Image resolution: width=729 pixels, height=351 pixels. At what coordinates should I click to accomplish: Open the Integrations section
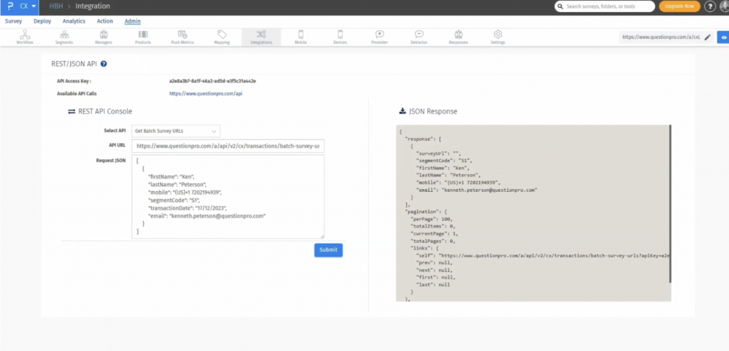click(261, 37)
